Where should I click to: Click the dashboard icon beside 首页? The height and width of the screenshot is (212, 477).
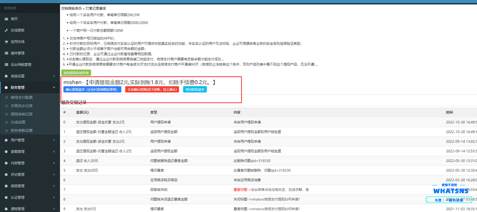(x=6, y=19)
